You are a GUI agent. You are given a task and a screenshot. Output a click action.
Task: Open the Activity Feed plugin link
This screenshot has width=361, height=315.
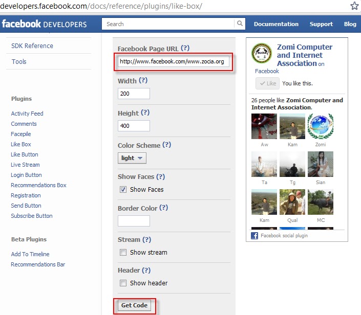pos(27,114)
